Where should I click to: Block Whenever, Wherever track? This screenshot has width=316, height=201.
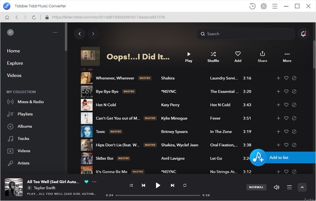coord(294,78)
